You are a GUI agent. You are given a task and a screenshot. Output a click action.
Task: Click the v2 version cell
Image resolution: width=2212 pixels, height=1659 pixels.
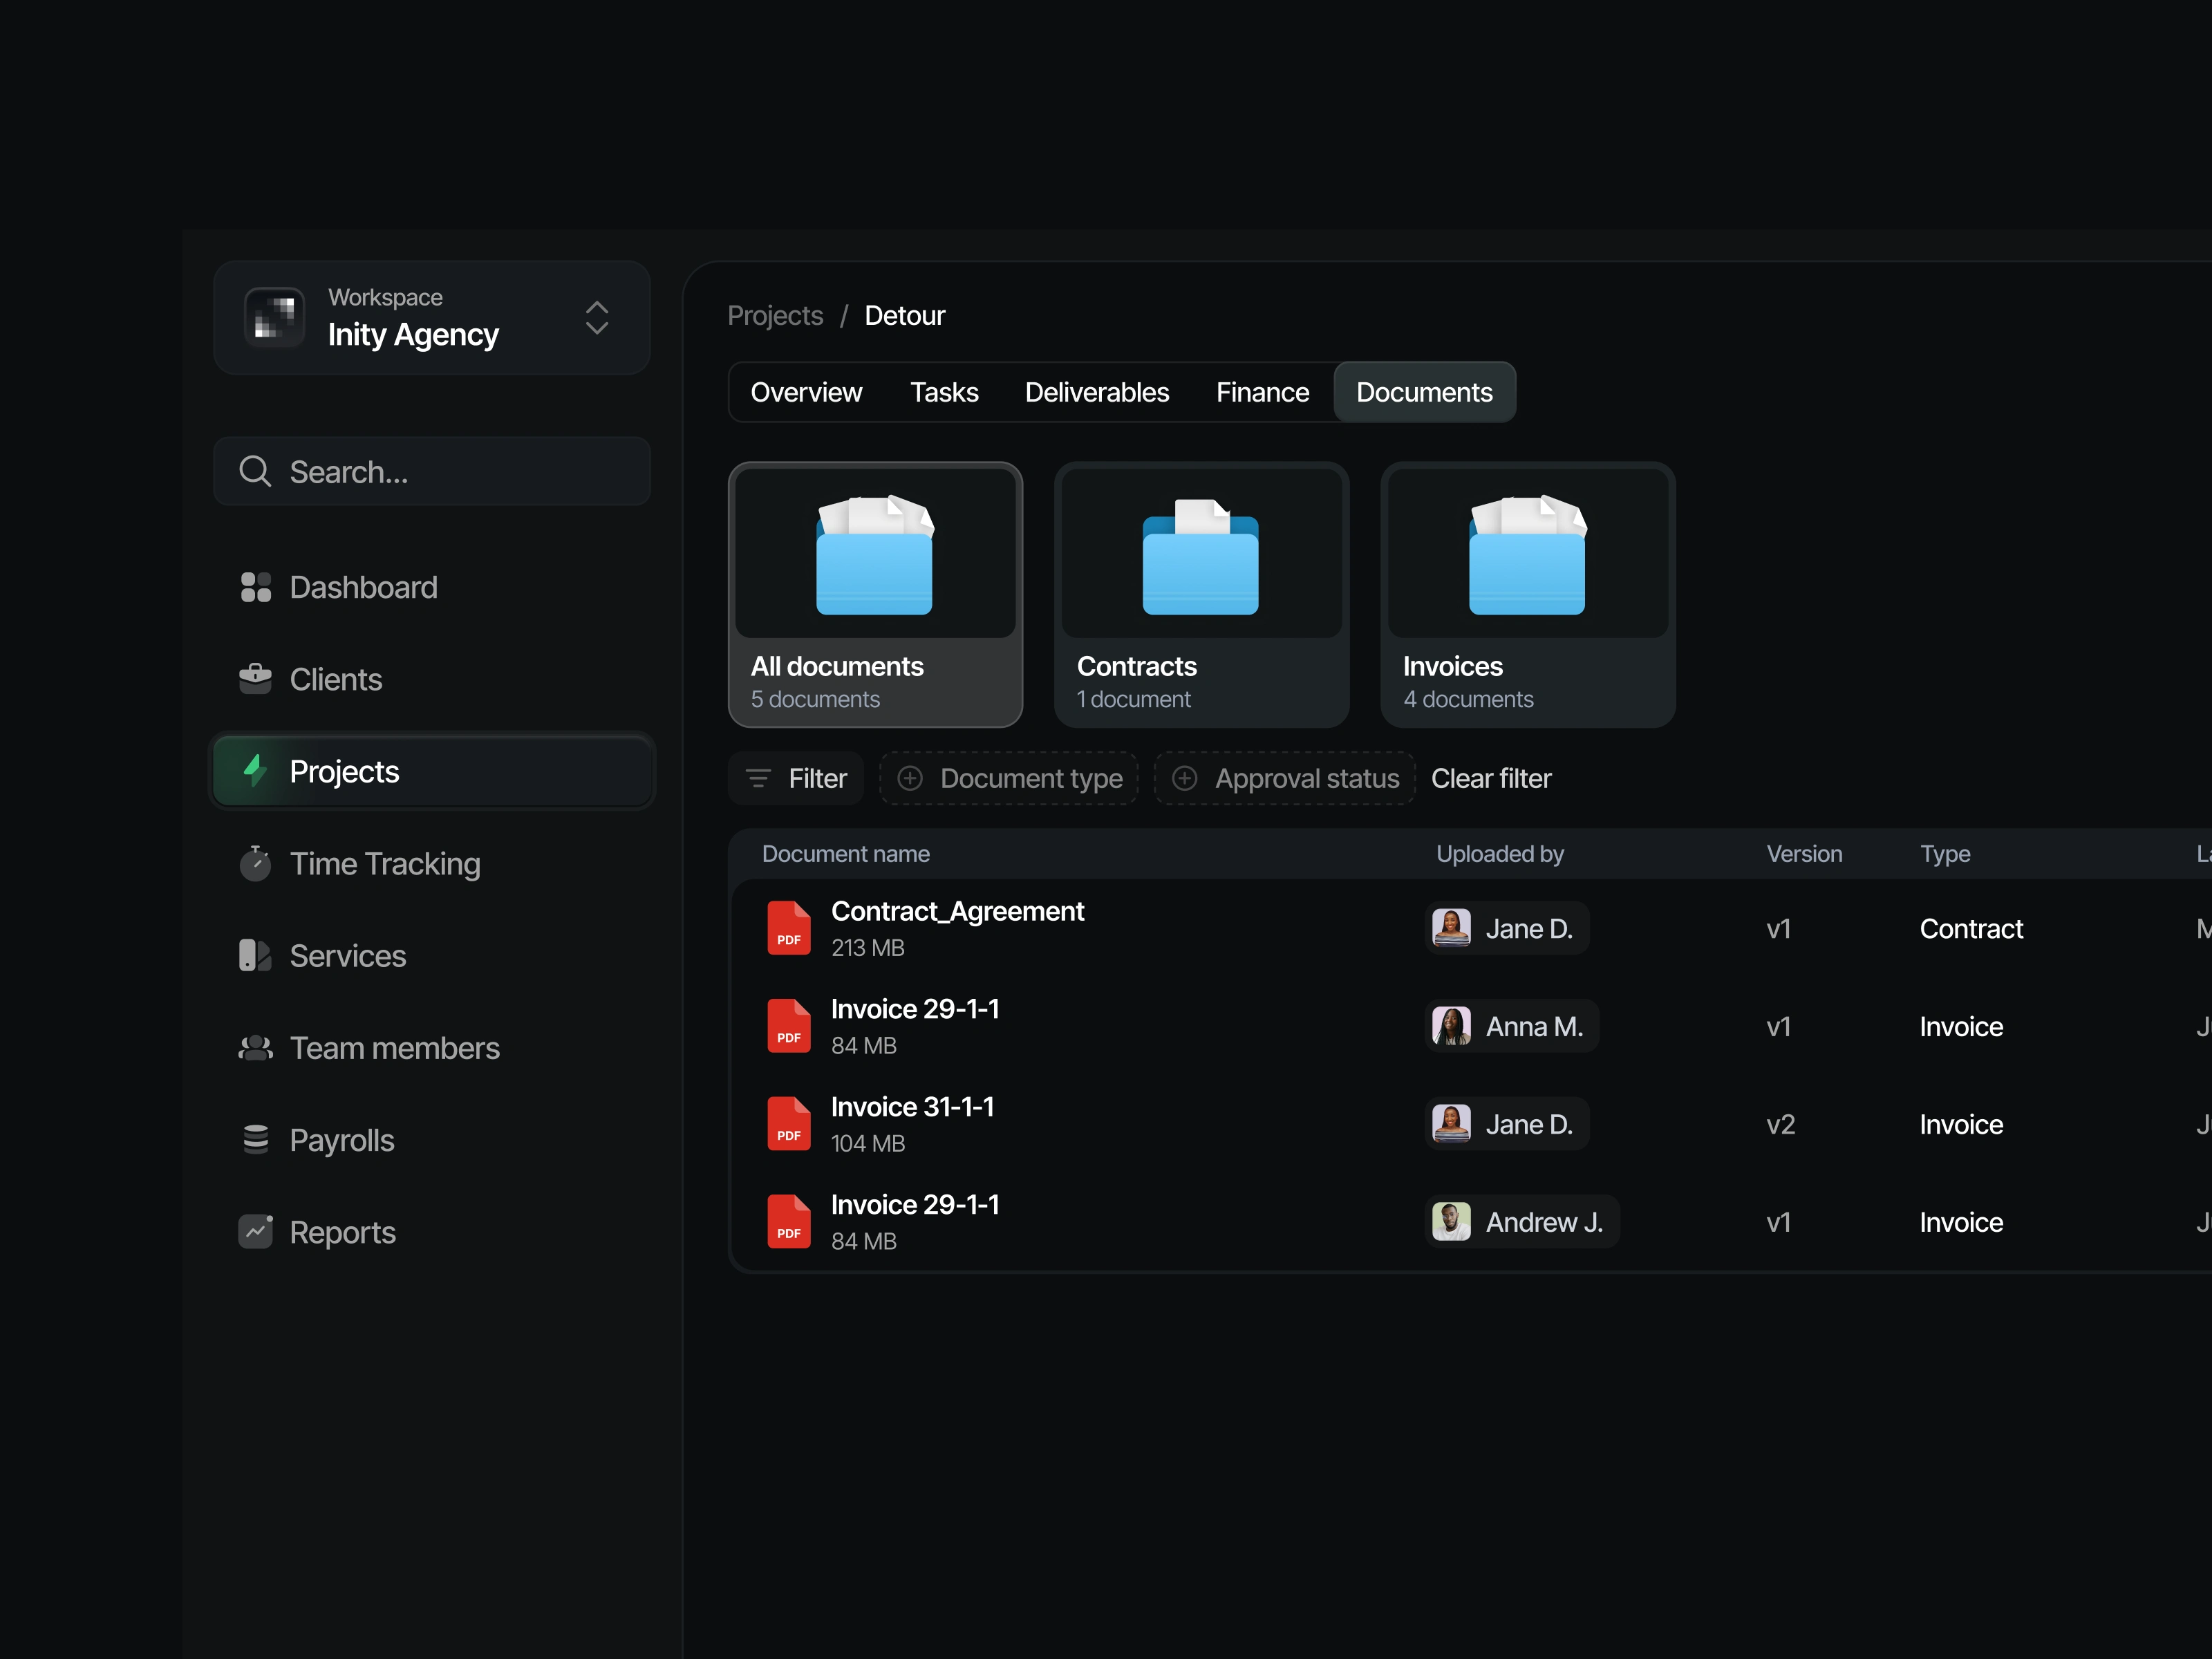click(x=1781, y=1124)
